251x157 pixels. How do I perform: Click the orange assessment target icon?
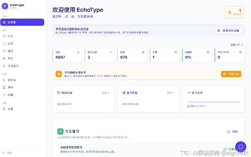tap(59, 74)
